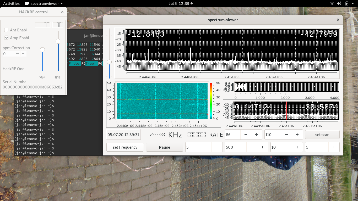This screenshot has width=358, height=201.
Task: Click the sample rate LCD display before RATE
Action: [x=197, y=135]
